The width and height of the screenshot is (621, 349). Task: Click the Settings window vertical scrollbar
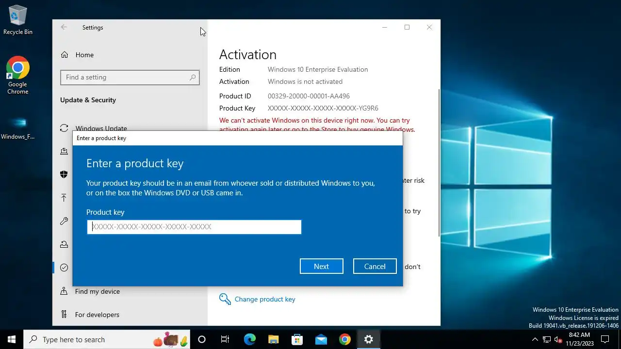click(x=439, y=162)
